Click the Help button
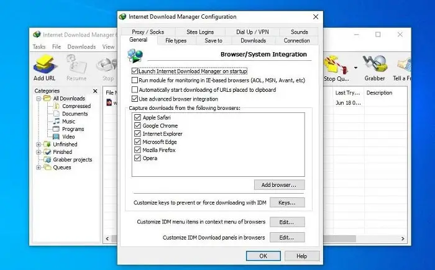 point(302,256)
